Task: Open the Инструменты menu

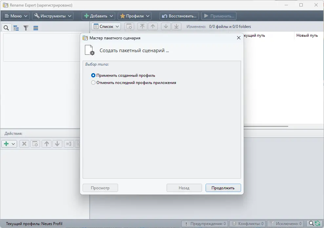Action: click(x=53, y=16)
